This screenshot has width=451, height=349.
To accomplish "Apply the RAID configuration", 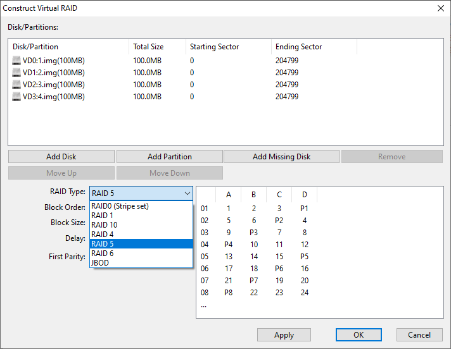I will point(284,335).
